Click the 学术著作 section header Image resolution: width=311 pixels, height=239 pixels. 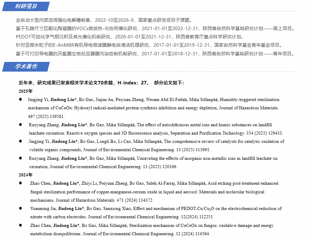click(x=26, y=66)
